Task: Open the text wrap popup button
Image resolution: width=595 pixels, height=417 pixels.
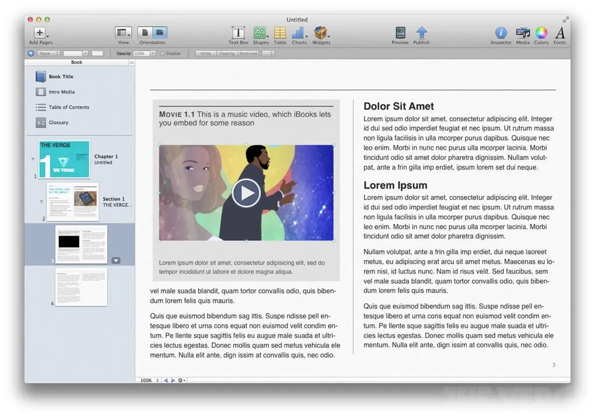Action: pyautogui.click(x=268, y=54)
